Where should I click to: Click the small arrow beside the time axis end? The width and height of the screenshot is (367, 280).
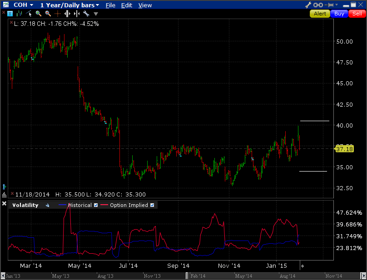303,266
